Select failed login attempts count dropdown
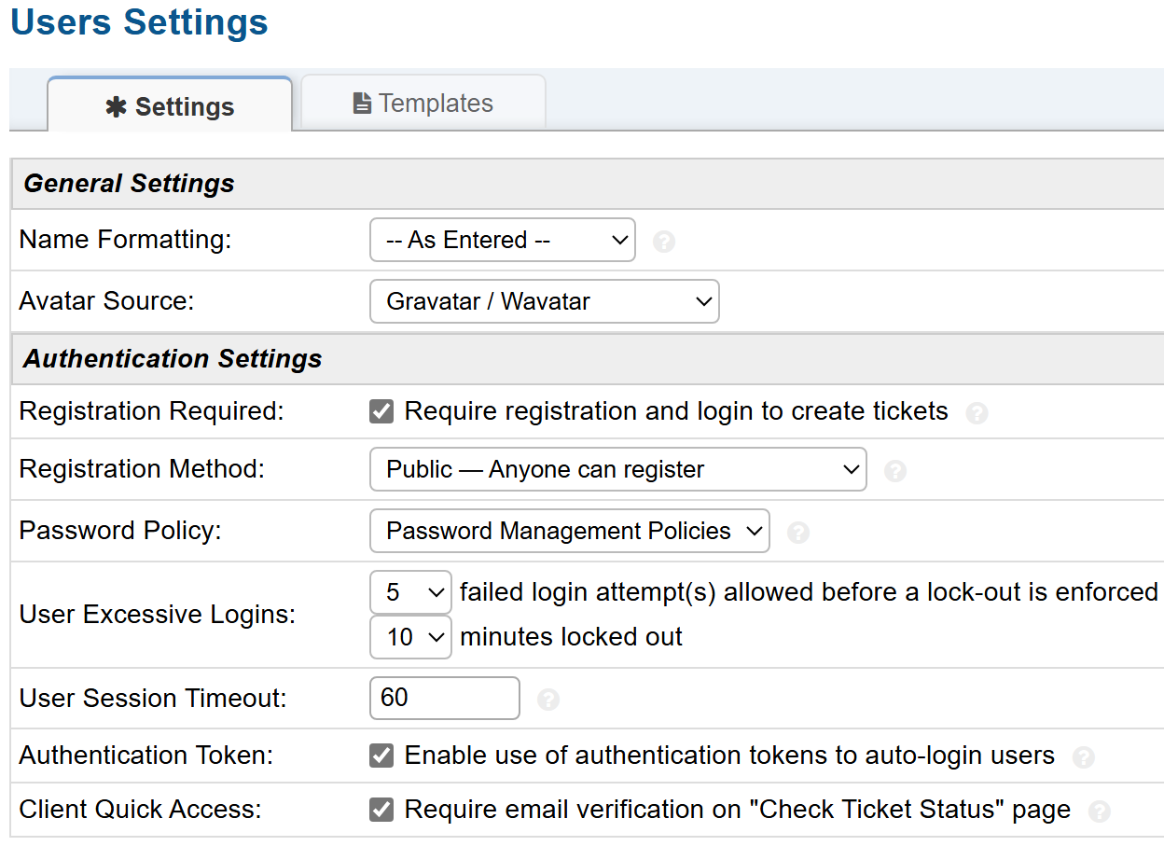The height and width of the screenshot is (846, 1164). click(x=410, y=592)
